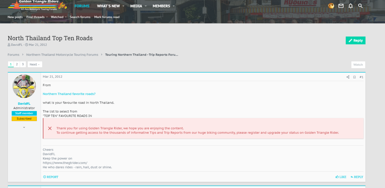This screenshot has height=188, width=385.
Task: Open the alerts bell icon
Action: click(351, 6)
